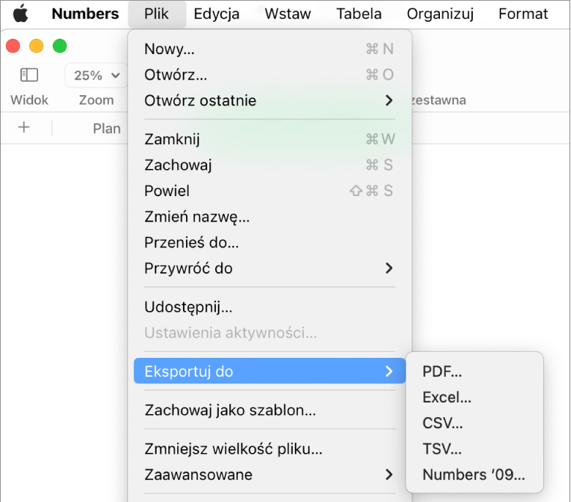Choose Powiel to duplicate the document
This screenshot has width=571, height=502.
point(269,191)
